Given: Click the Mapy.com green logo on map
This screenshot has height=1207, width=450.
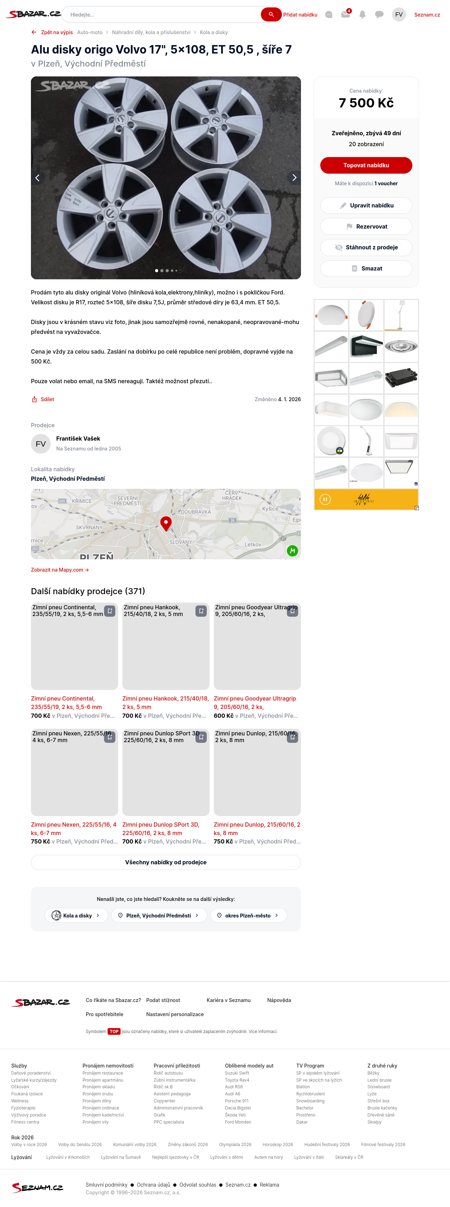Looking at the screenshot, I should point(292,550).
